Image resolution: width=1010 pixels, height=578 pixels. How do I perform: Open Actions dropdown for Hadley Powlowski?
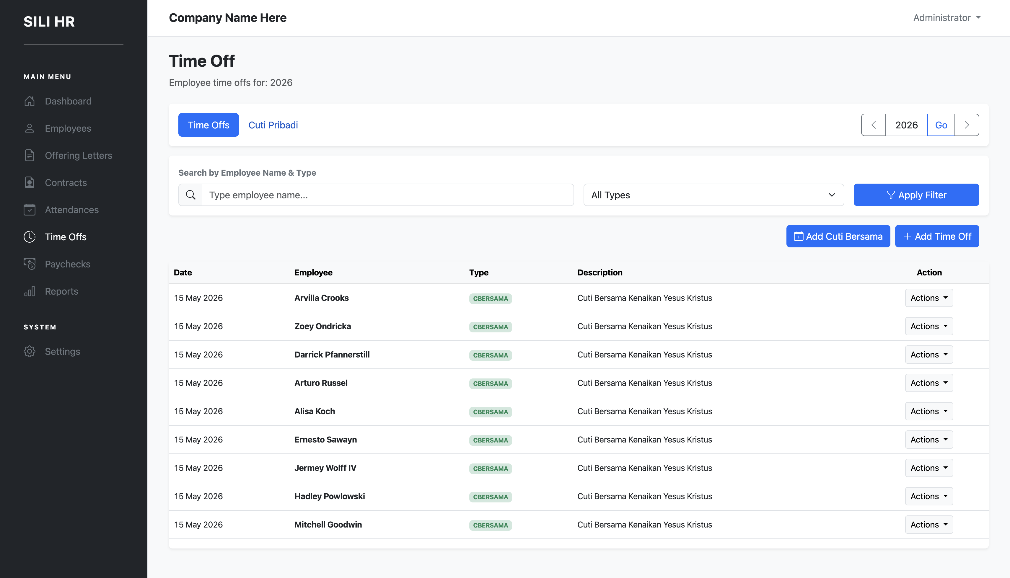point(929,496)
